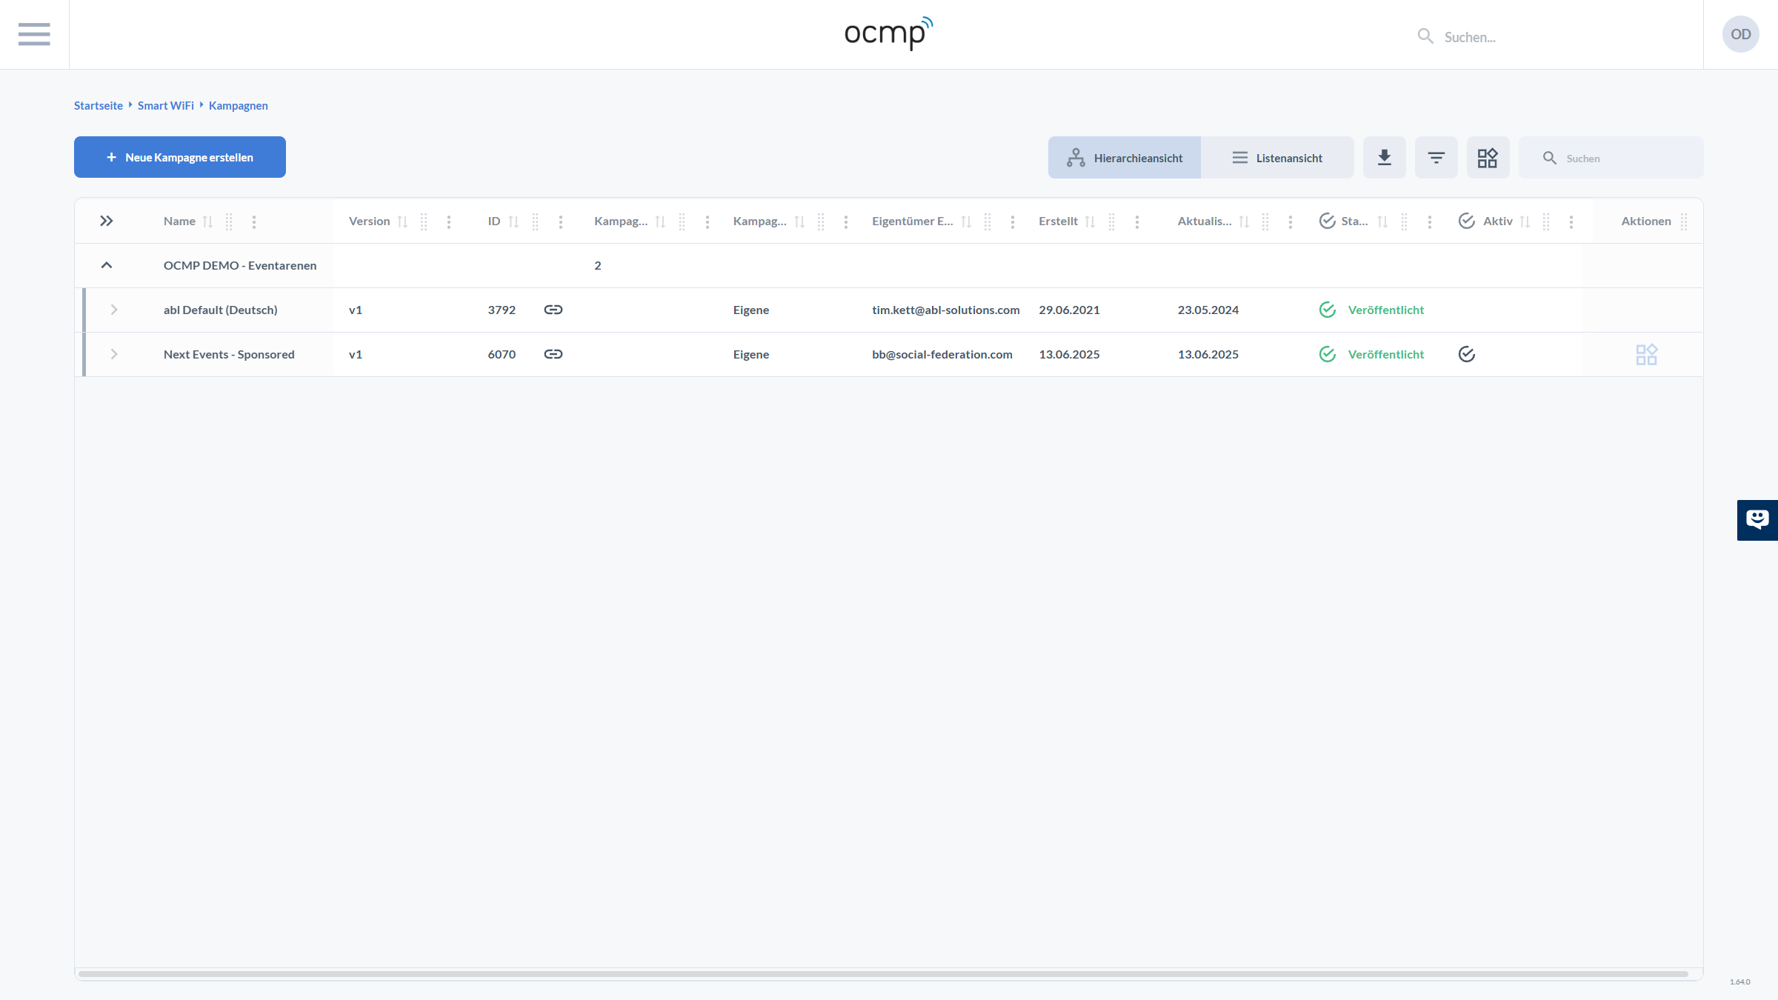Open the filter settings icon
Image resolution: width=1778 pixels, height=1000 pixels.
click(1436, 157)
